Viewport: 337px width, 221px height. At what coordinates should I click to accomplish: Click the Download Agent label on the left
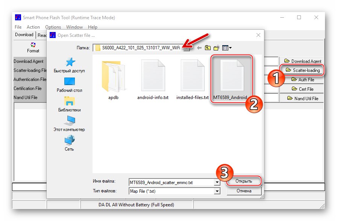click(x=28, y=61)
